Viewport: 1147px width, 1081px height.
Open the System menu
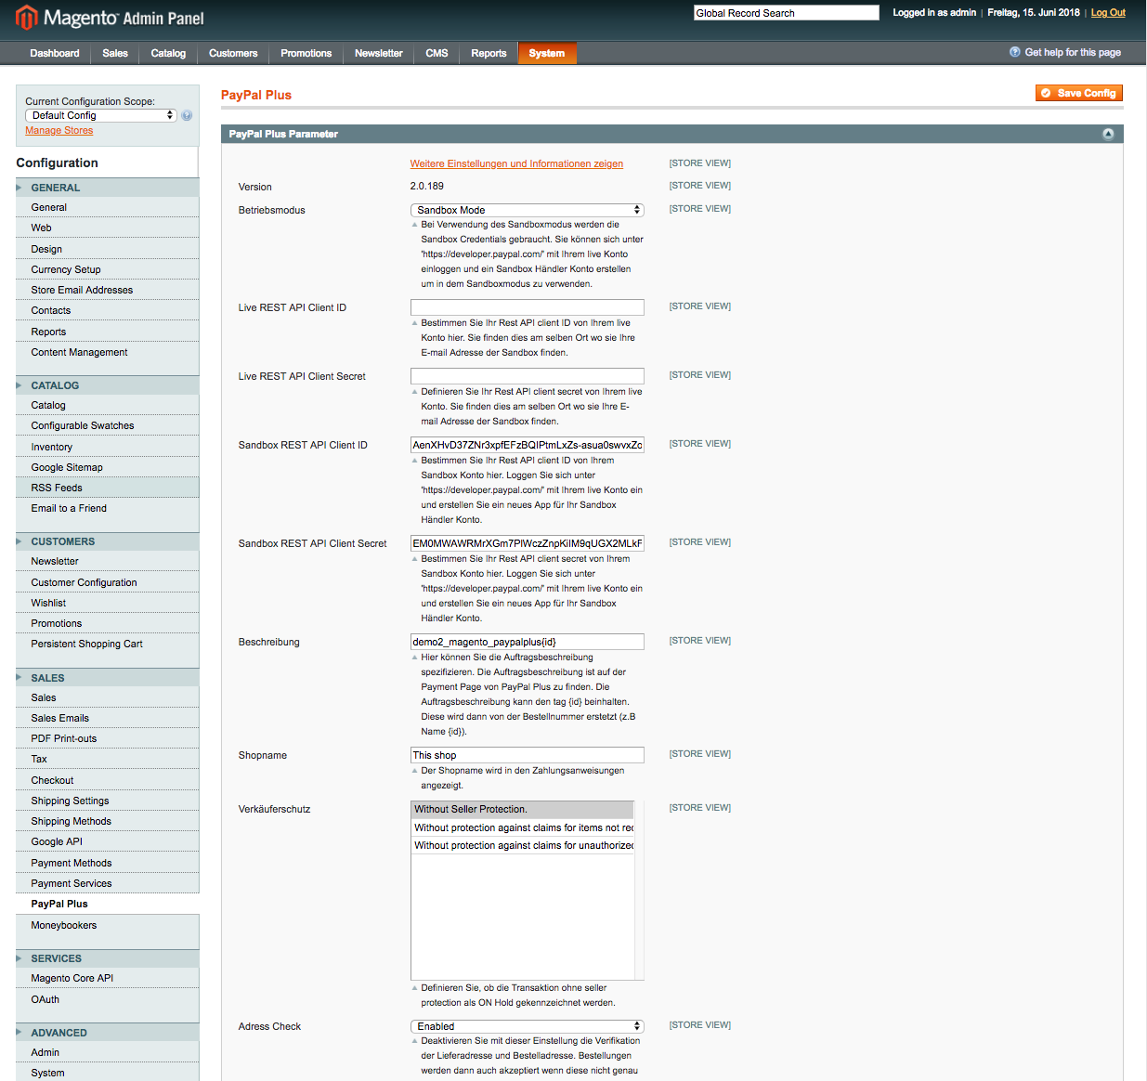pyautogui.click(x=547, y=53)
